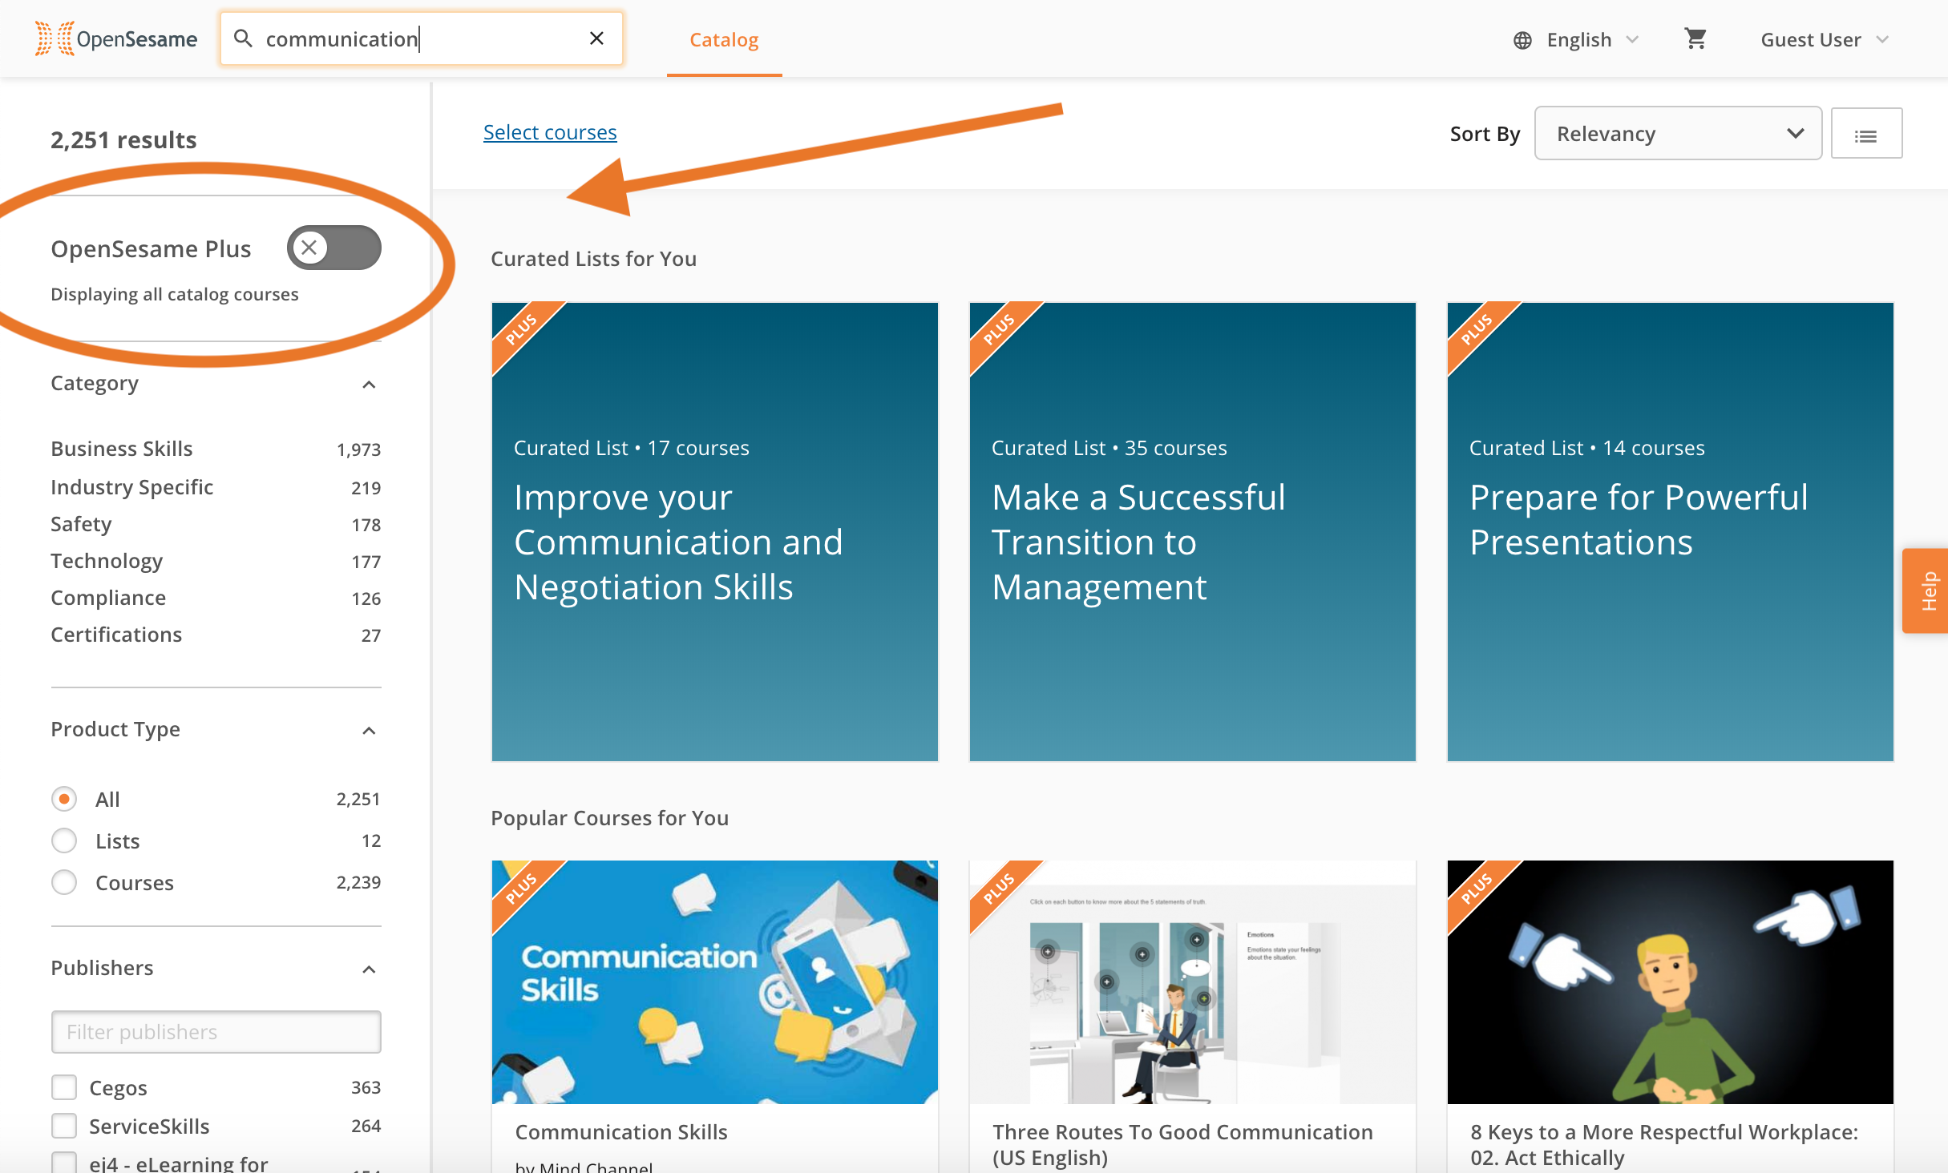Open Prepare for Powerful Presentations list
1948x1173 pixels.
point(1670,531)
